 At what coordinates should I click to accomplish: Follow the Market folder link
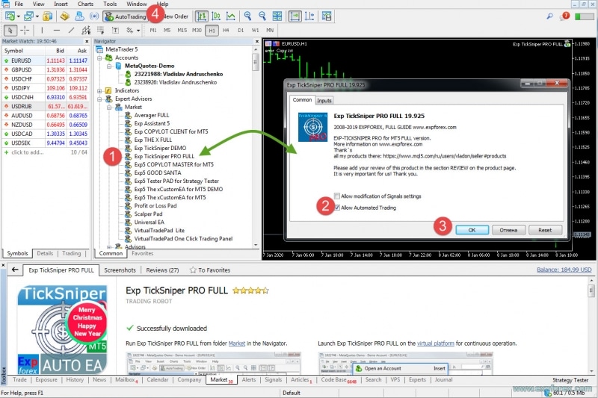click(236, 343)
